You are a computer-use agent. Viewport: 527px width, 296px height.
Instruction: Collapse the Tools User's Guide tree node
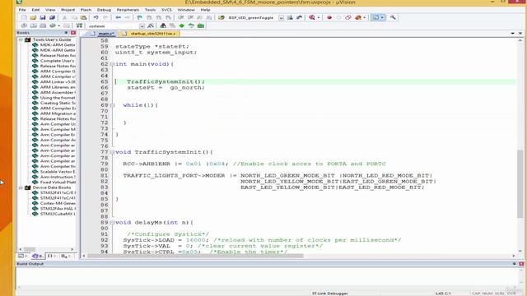tap(21, 39)
